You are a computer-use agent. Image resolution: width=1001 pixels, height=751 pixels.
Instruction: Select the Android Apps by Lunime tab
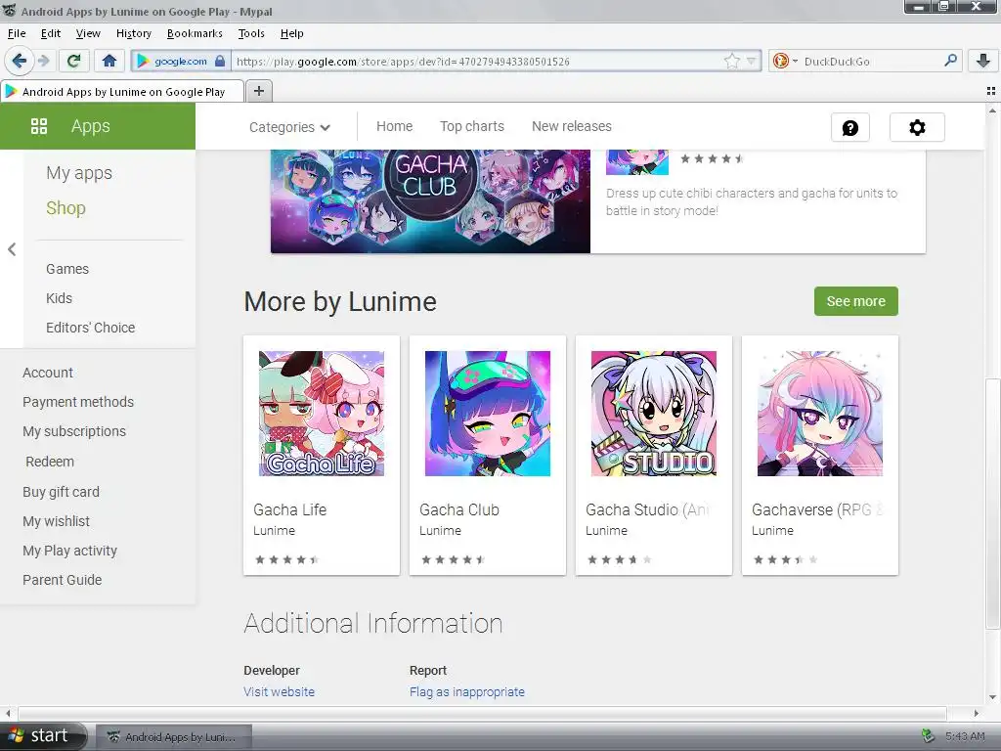(x=122, y=91)
